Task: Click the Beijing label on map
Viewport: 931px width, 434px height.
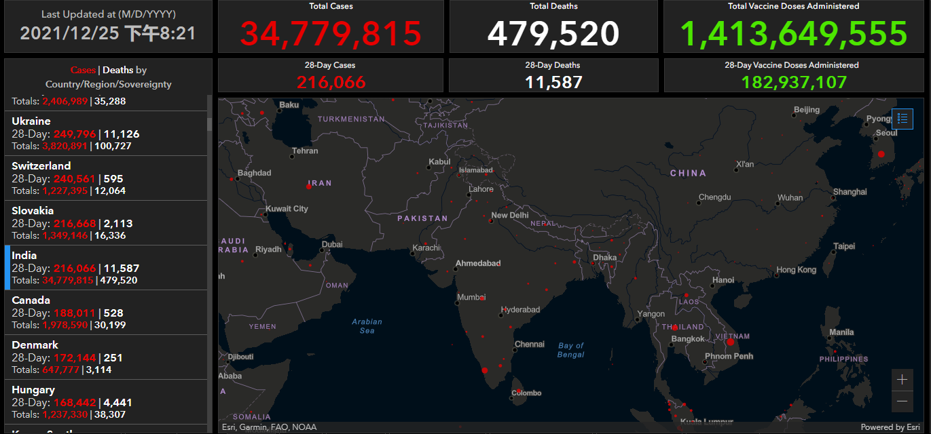Action: point(807,110)
